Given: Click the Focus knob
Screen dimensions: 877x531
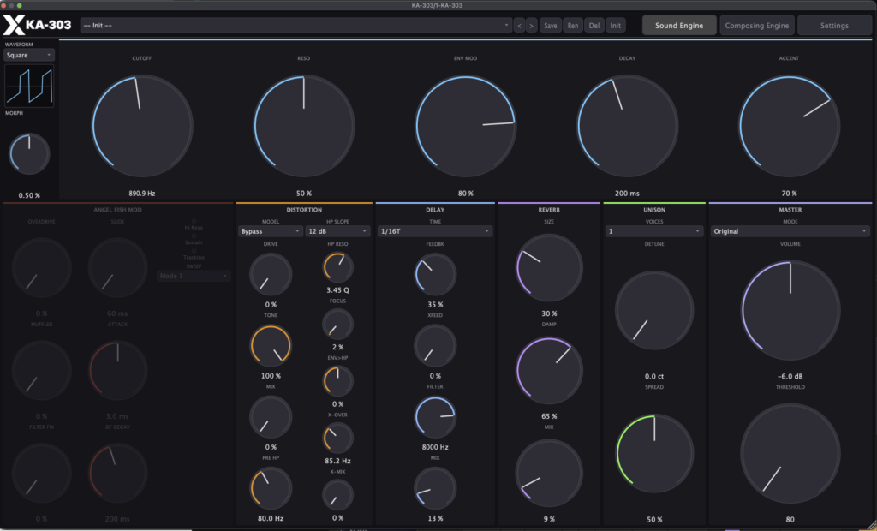Looking at the screenshot, I should tap(337, 325).
